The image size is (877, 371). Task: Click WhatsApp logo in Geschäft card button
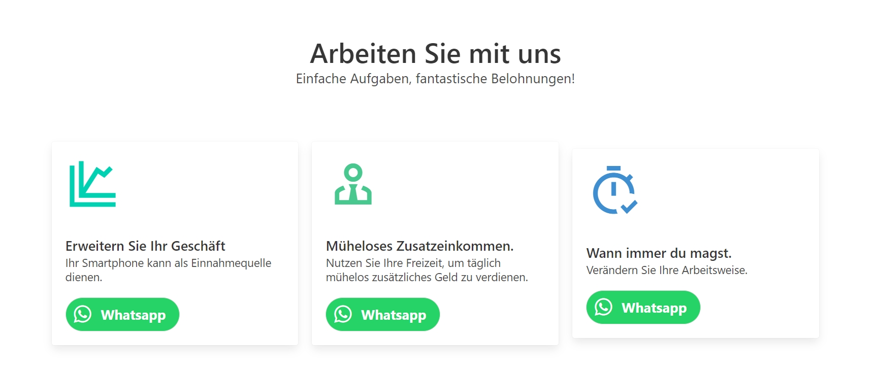83,314
